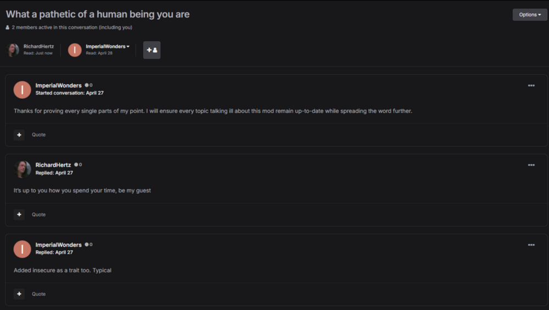Click RichardHertz's avatar on his reply
Screen dimensions: 549x310
pyautogui.click(x=22, y=169)
